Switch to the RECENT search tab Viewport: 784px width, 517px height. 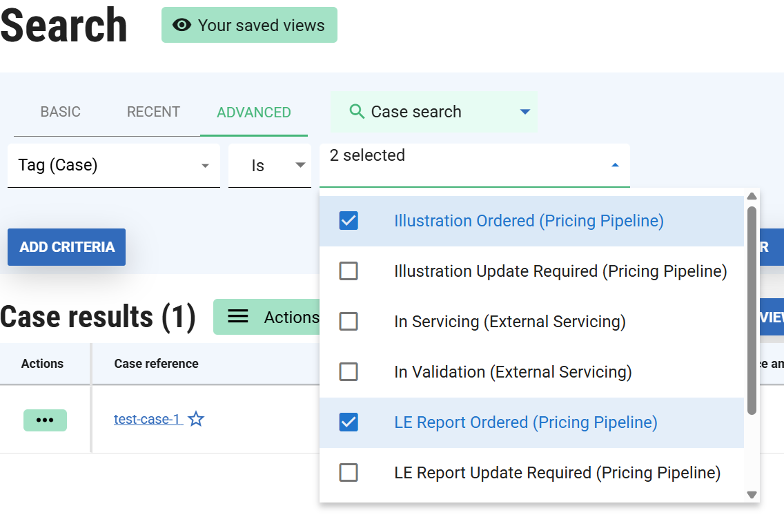coord(153,112)
